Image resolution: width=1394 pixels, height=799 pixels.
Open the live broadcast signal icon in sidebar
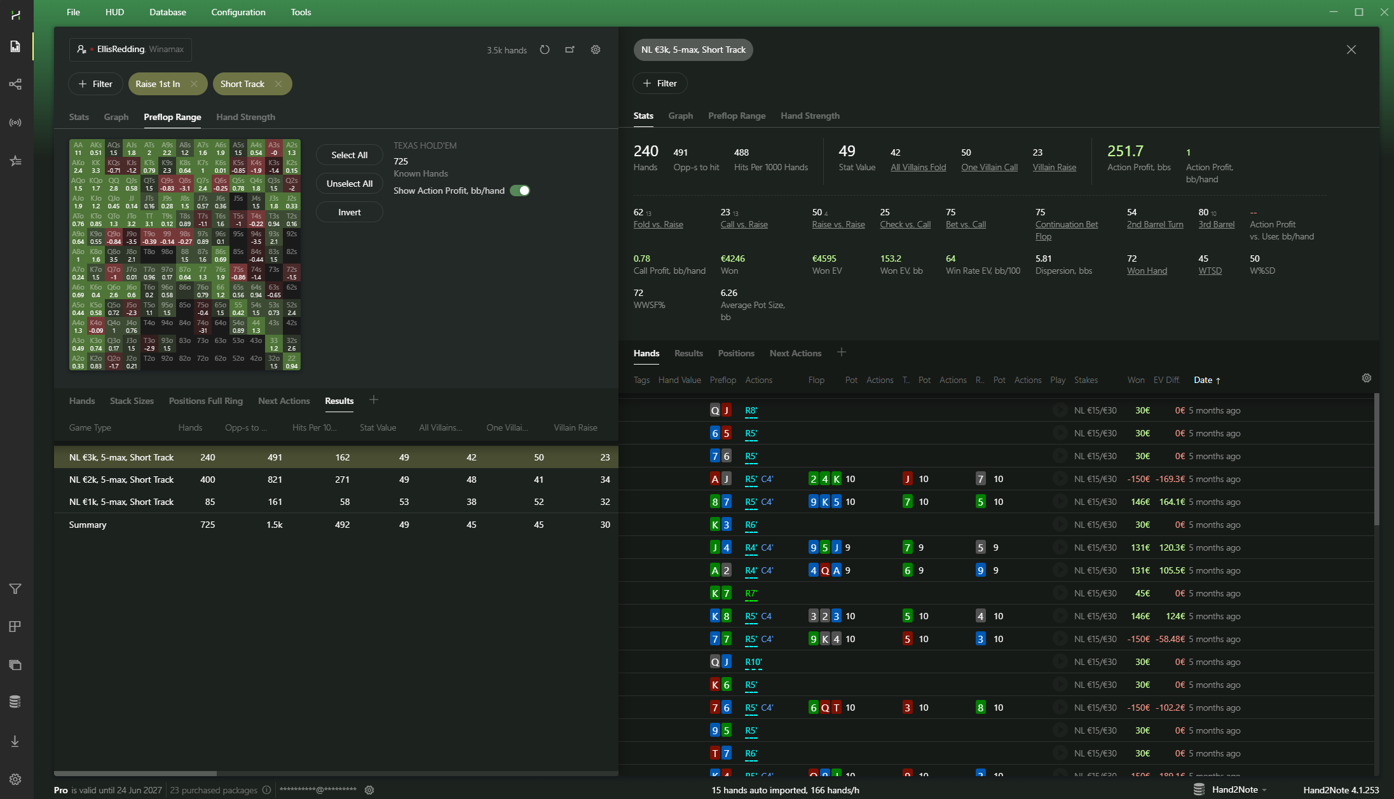point(15,123)
